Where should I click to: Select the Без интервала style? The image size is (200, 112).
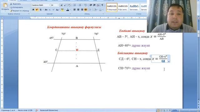click(x=123, y=7)
